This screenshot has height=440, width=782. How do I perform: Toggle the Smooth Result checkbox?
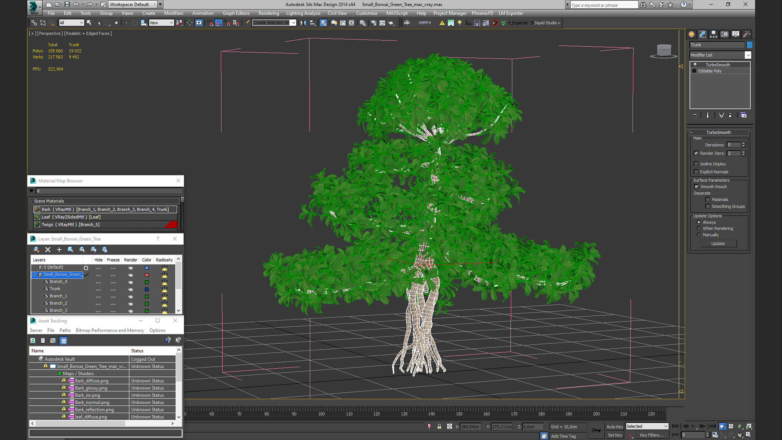[696, 187]
